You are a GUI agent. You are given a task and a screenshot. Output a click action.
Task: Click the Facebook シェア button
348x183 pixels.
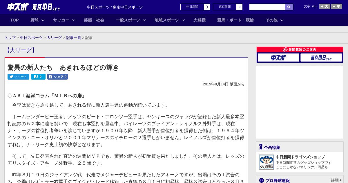click(x=57, y=77)
